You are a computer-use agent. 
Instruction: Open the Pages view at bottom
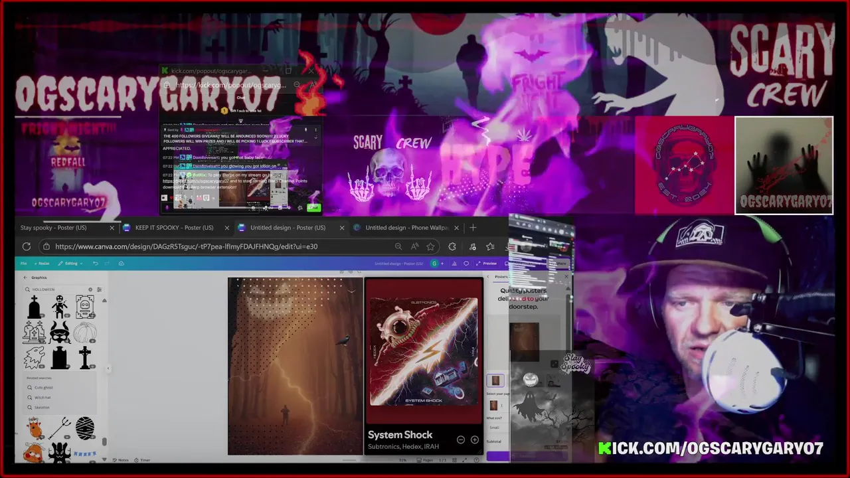425,460
